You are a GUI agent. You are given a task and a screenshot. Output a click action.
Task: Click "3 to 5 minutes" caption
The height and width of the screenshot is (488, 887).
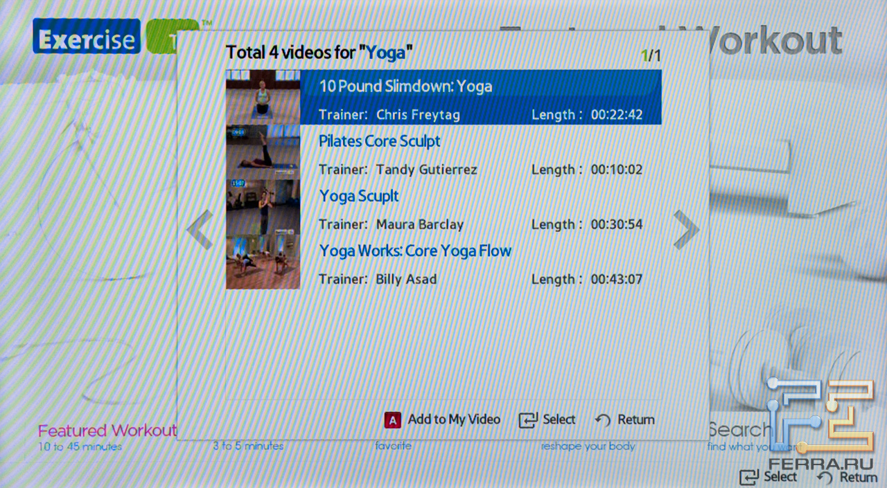[x=248, y=446]
